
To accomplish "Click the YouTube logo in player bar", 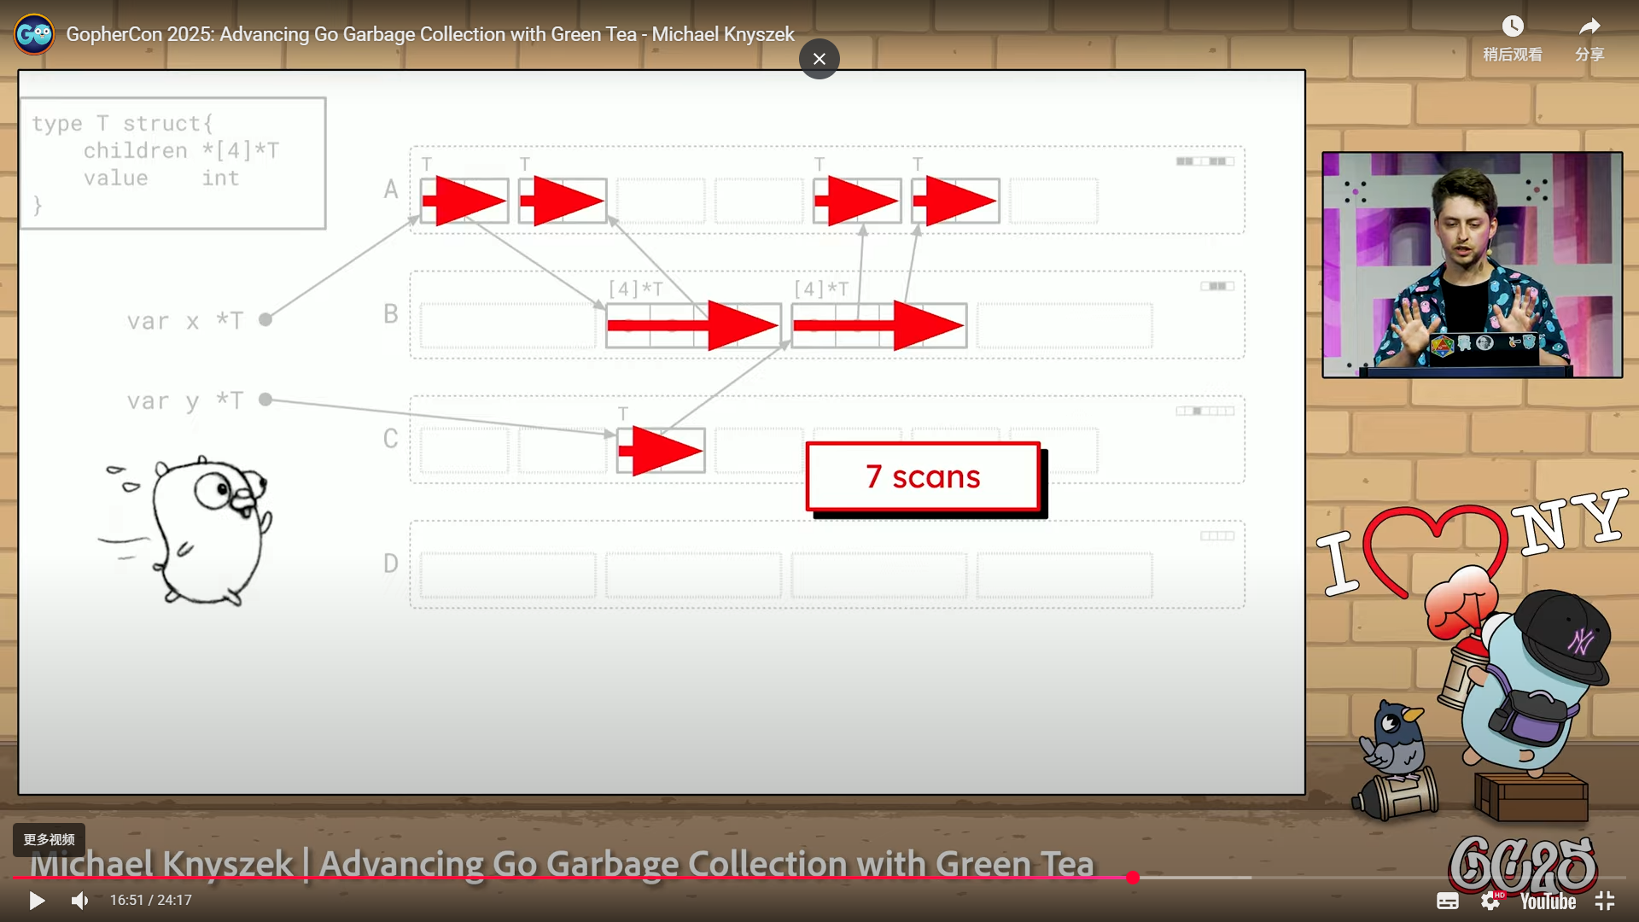I will coord(1548,901).
